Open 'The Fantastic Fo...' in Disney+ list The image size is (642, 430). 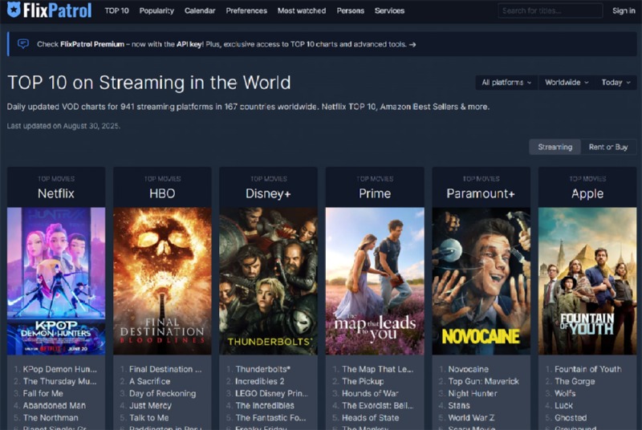click(x=270, y=418)
